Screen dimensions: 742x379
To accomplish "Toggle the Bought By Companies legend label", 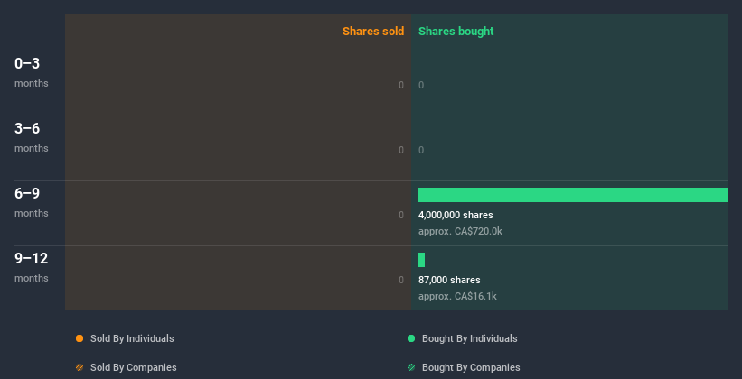I will 471,367.
